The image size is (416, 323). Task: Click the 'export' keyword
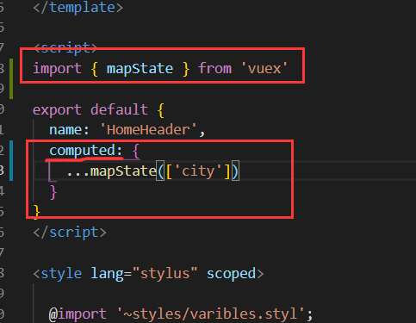57,110
